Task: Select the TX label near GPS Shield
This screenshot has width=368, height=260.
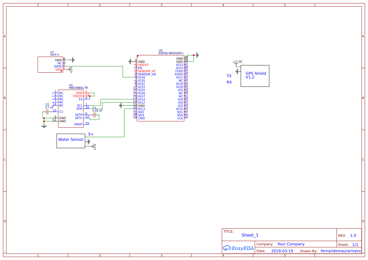Action: pyautogui.click(x=229, y=76)
